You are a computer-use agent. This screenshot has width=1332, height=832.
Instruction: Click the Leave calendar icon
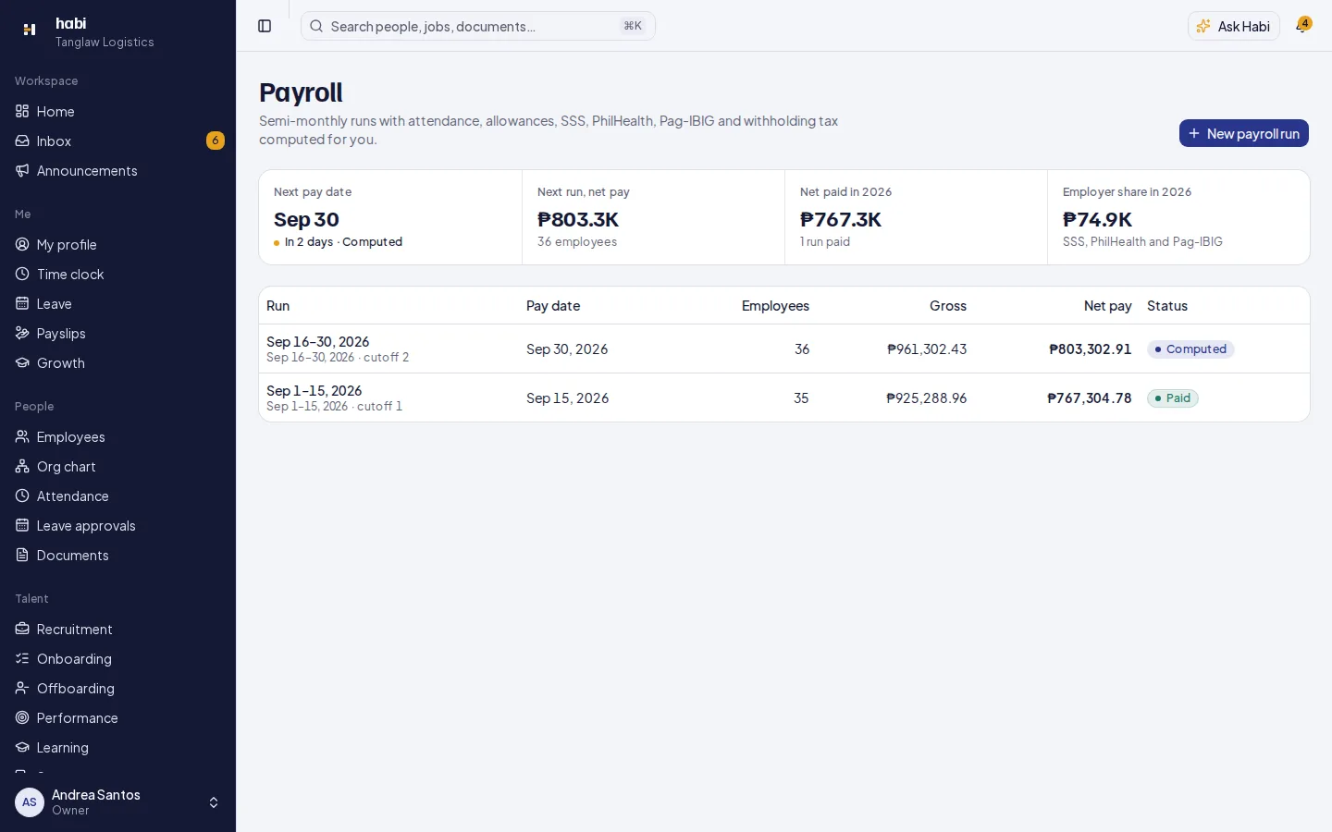click(x=22, y=303)
